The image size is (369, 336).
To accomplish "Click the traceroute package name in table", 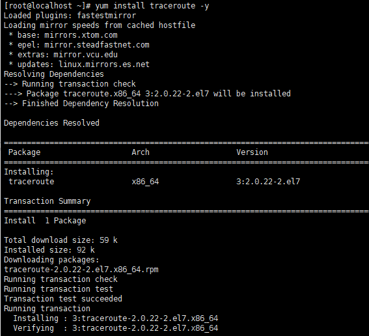I will [x=31, y=182].
